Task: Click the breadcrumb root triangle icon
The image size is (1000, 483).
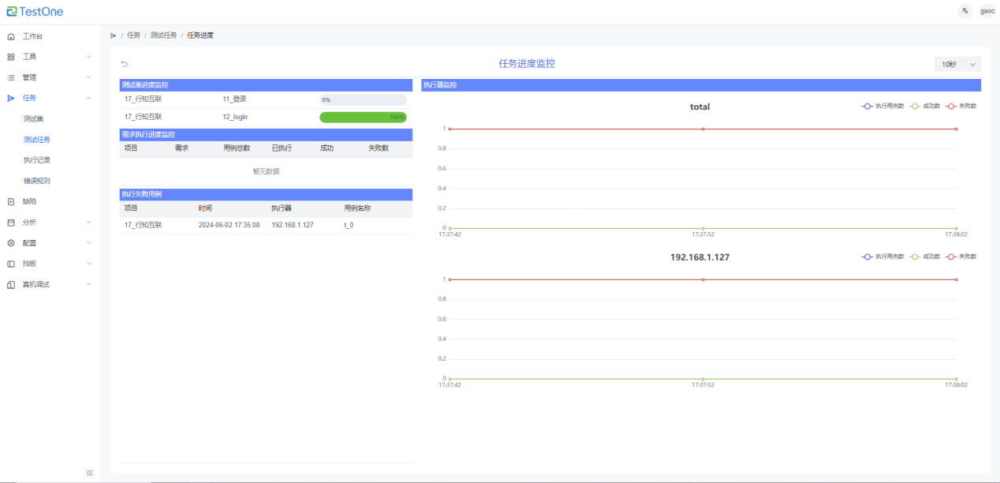Action: click(x=114, y=36)
